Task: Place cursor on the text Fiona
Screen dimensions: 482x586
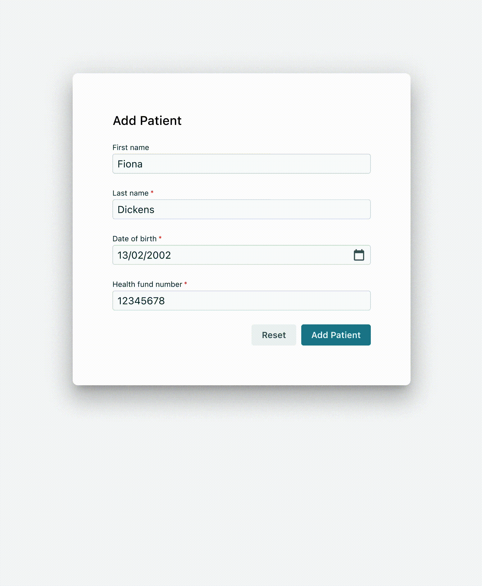Action: [130, 164]
